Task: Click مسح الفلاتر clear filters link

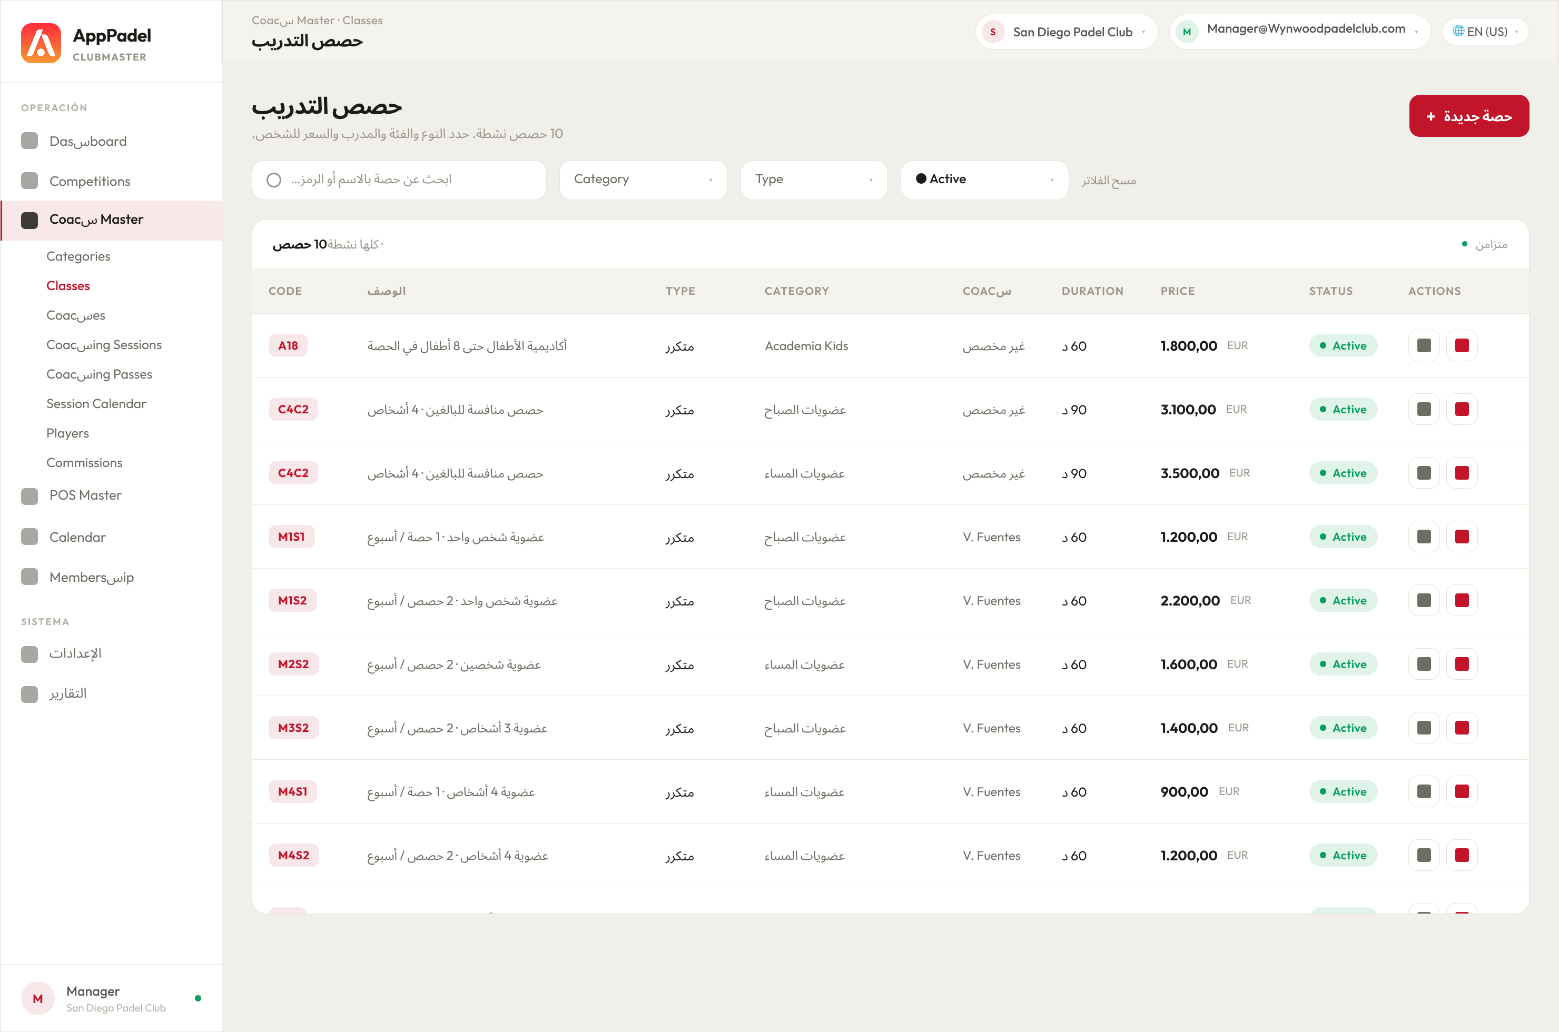Action: pos(1108,180)
